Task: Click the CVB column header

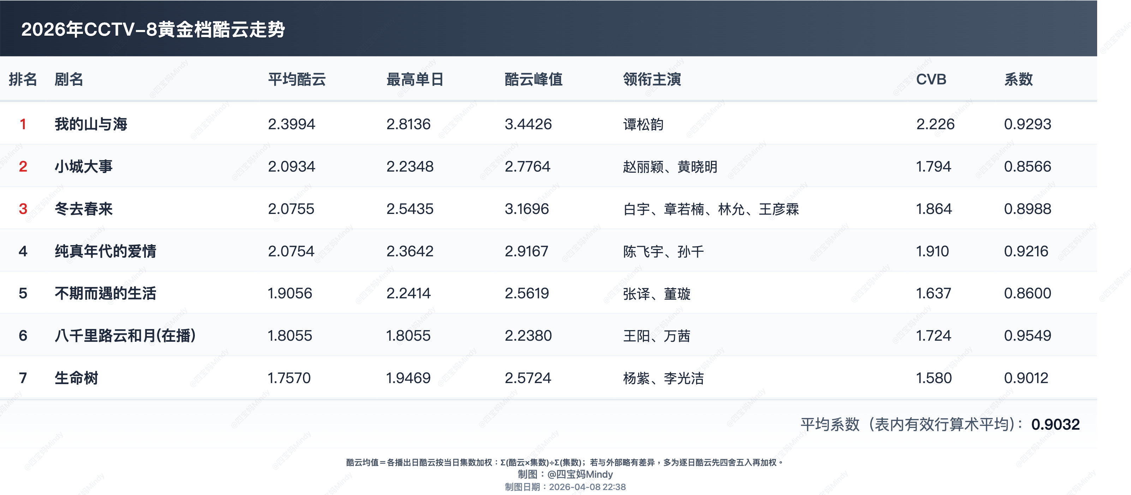Action: point(931,79)
